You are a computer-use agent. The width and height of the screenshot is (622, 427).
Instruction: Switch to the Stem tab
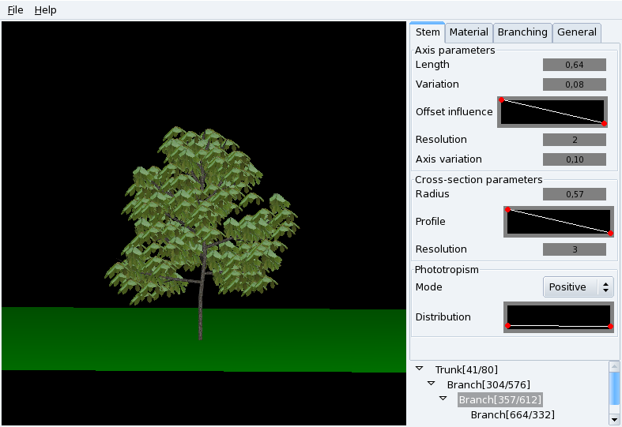tap(428, 32)
